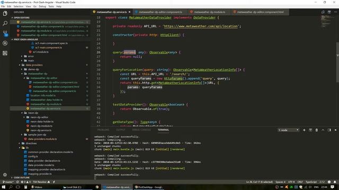The height and width of the screenshot is (190, 339).
Task: Change the CRLF end of line setting
Action: coord(300,182)
